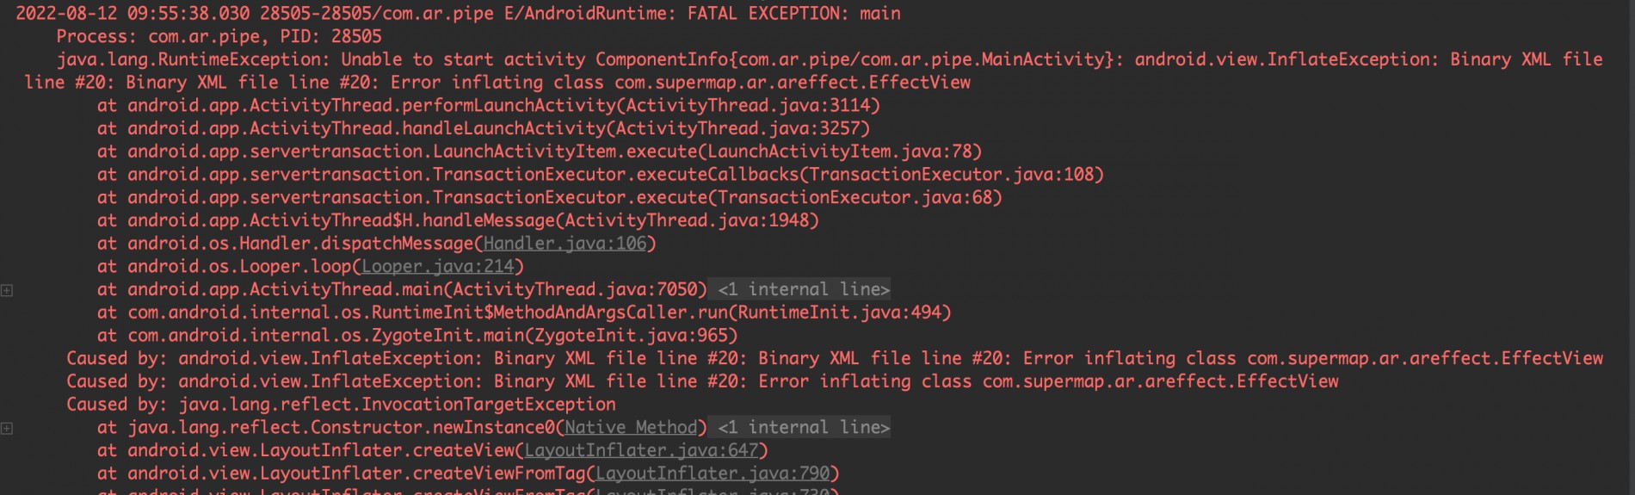This screenshot has width=1635, height=495.
Task: Open the Handler.java:106 link
Action: pos(565,244)
